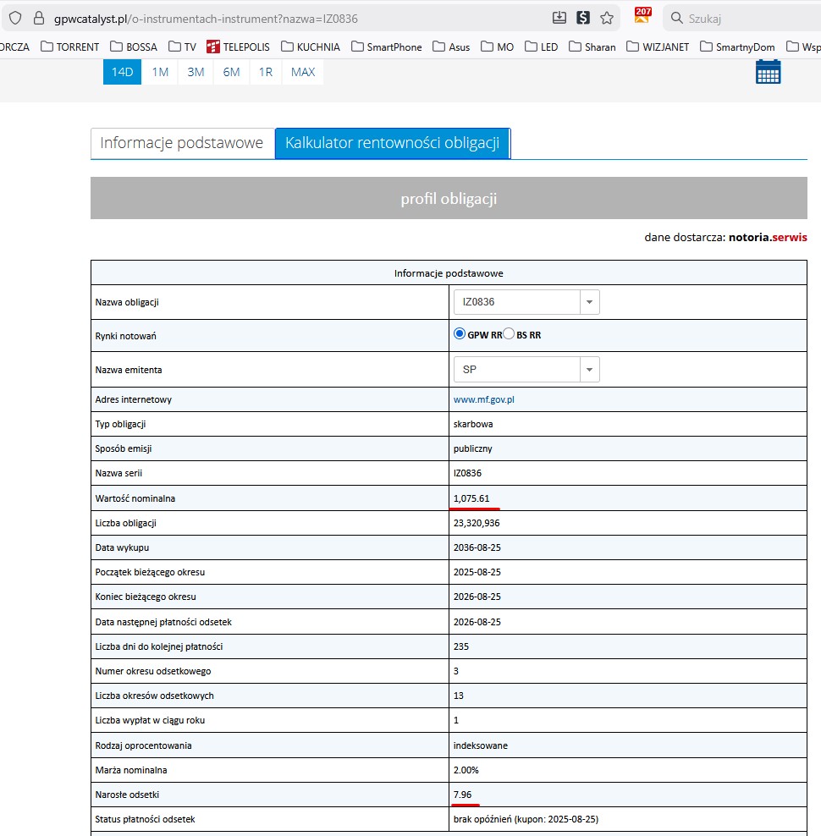Screen dimensions: 821x836
Task: Click the dollar sign extension icon
Action: tap(582, 18)
